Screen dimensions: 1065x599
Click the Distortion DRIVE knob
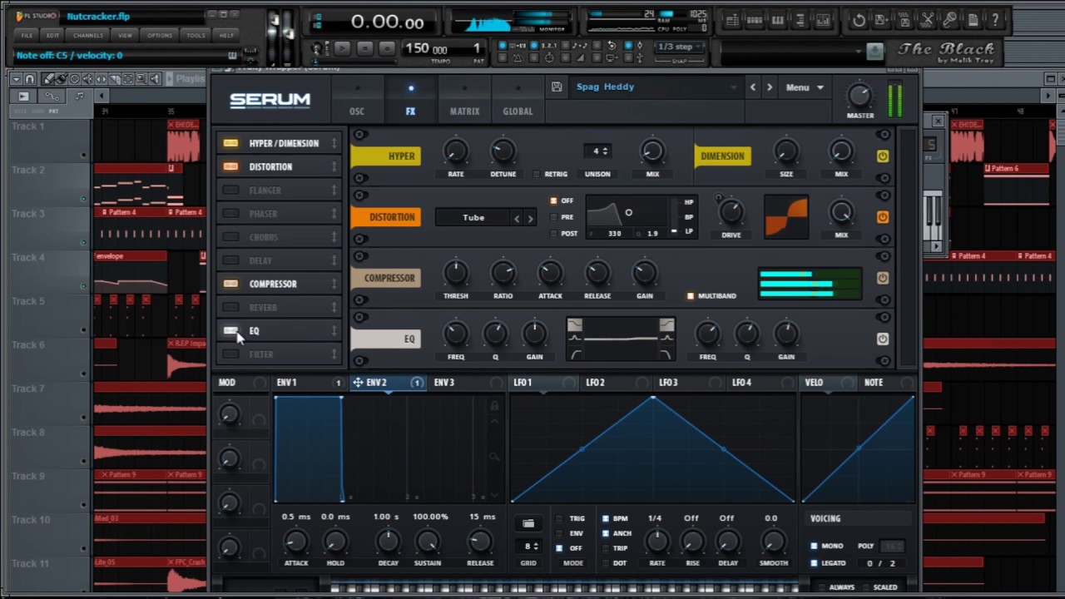[731, 212]
